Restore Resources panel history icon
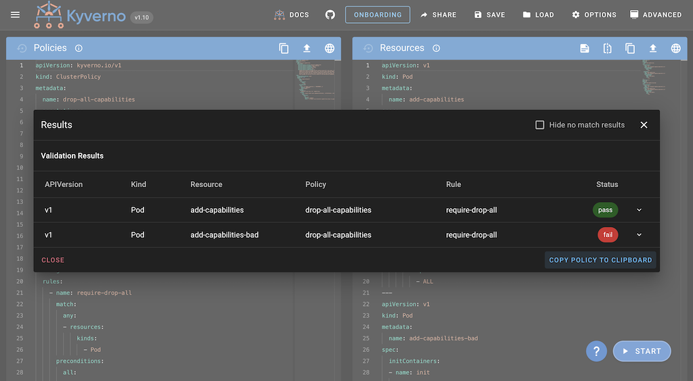 (x=368, y=48)
